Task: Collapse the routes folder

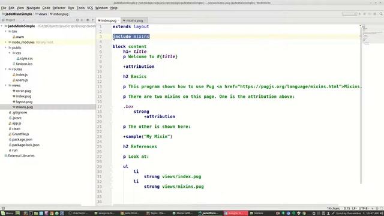Action: [5, 69]
